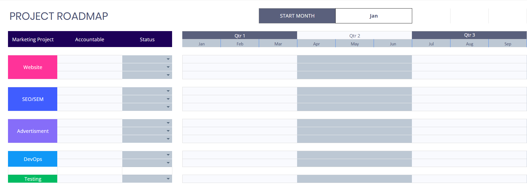The width and height of the screenshot is (527, 189).
Task: Select the Advertisment category label
Action: click(x=32, y=131)
